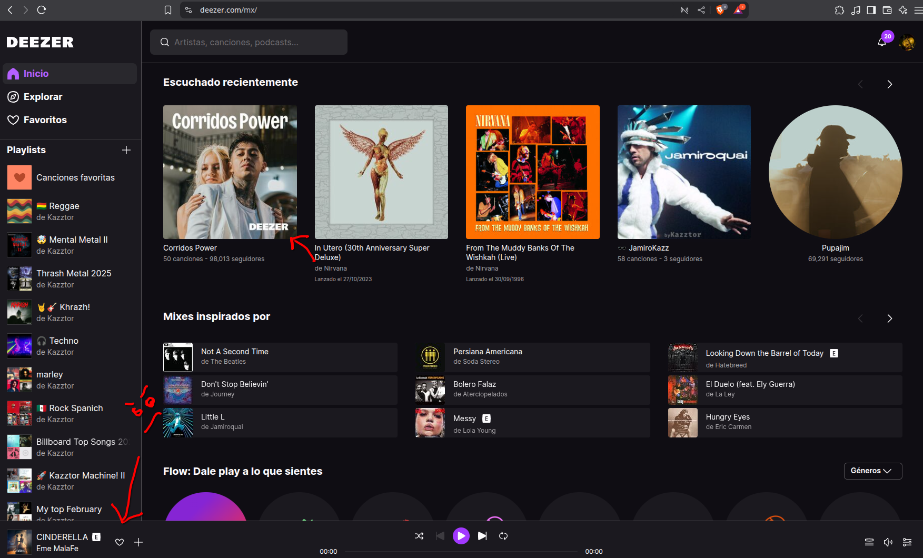Play Messy by Lola Young mix

pyautogui.click(x=533, y=423)
